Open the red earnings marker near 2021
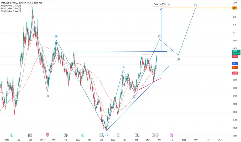The height and width of the screenshot is (142, 241). [x=47, y=135]
